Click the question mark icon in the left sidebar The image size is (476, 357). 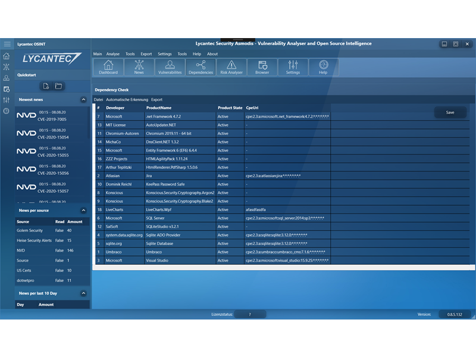pyautogui.click(x=7, y=111)
